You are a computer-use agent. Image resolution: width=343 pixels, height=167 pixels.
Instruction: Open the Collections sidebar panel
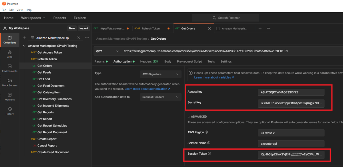pos(10,40)
